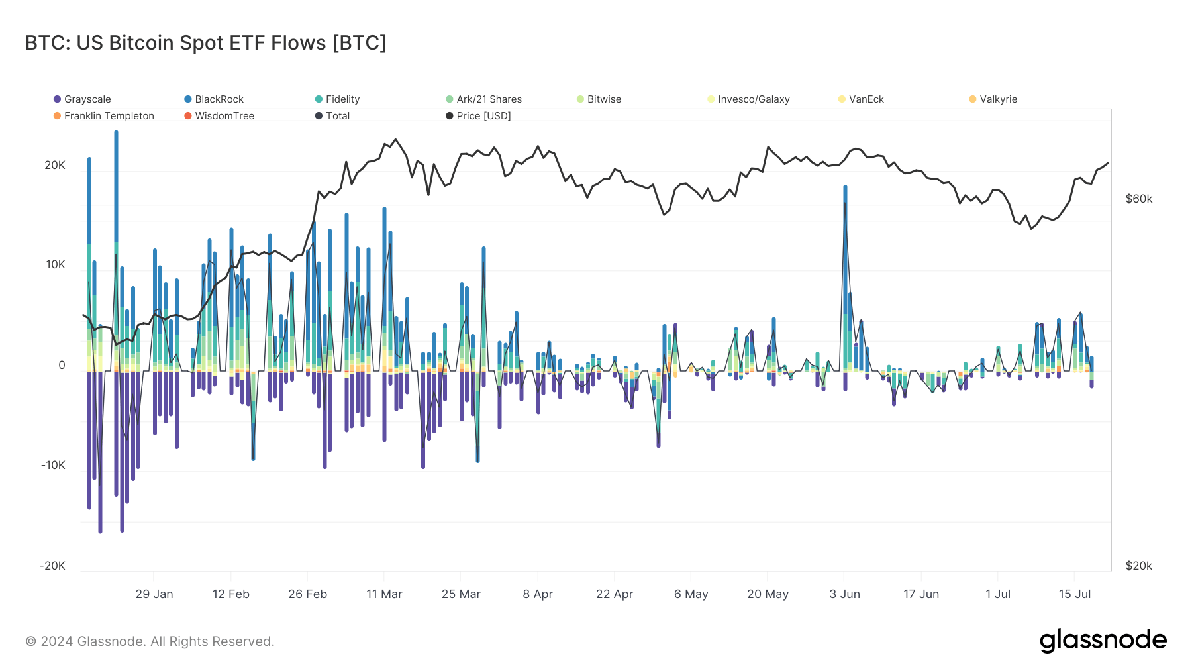The height and width of the screenshot is (671, 1192).
Task: Click the 15 Jul date label
Action: 1075,594
